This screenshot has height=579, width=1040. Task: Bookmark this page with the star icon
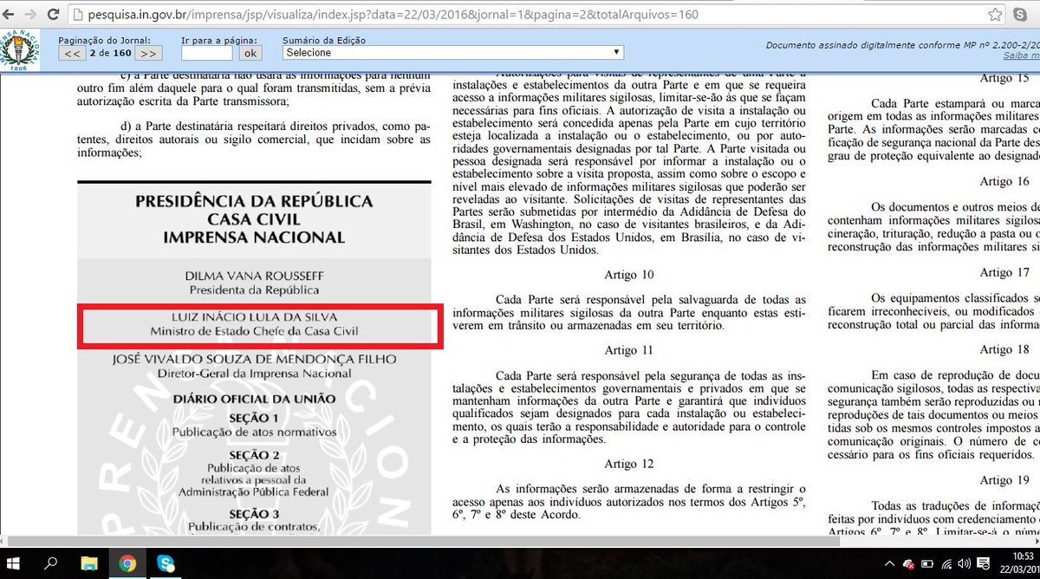pos(997,15)
